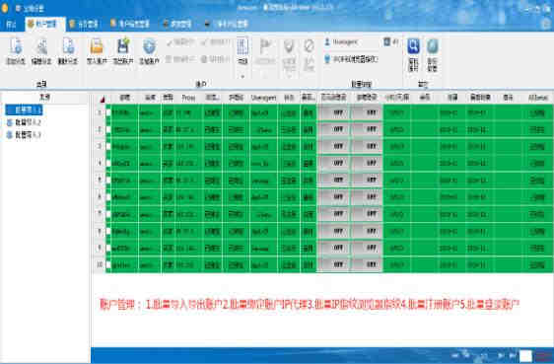The width and height of the screenshot is (554, 364).
Task: Click the Edit category ribbon icon
Action: coord(41,46)
